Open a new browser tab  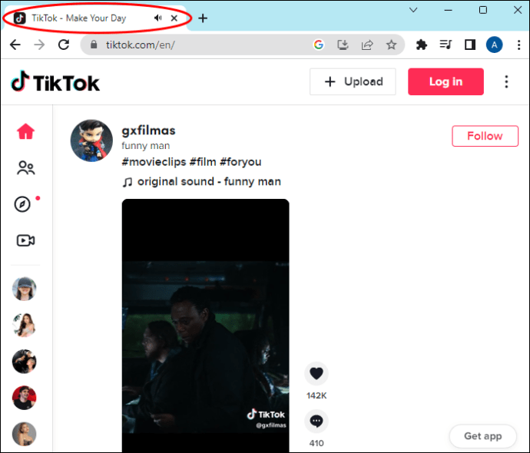point(203,18)
